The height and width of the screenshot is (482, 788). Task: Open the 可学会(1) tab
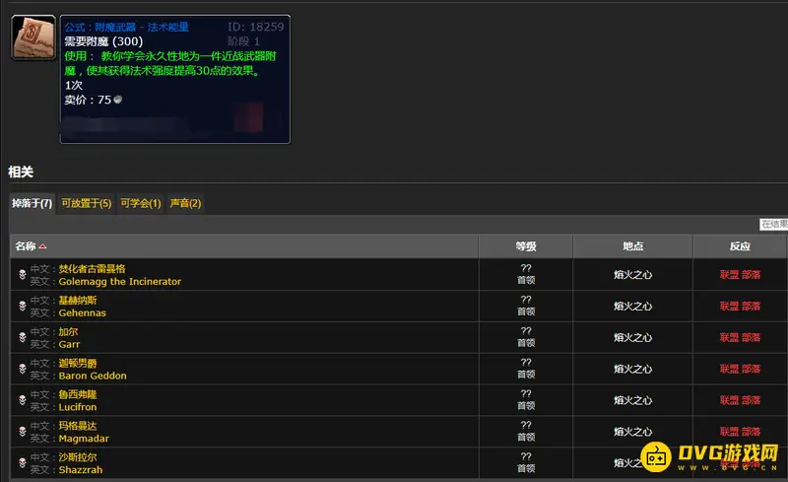coord(141,203)
